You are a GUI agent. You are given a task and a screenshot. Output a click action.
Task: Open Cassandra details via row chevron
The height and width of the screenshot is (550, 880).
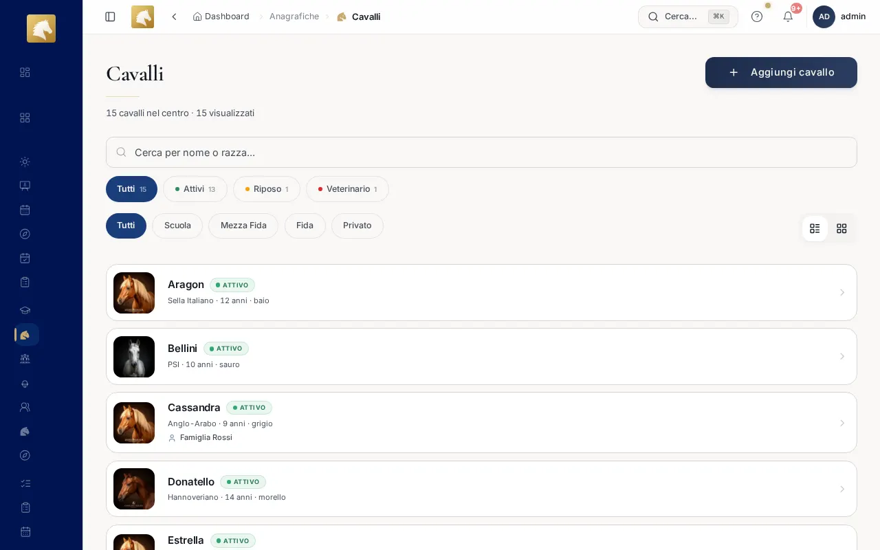tap(842, 423)
